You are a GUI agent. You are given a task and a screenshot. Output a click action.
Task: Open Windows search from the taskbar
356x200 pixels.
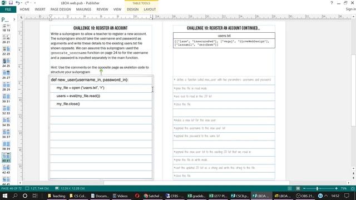pos(15,196)
